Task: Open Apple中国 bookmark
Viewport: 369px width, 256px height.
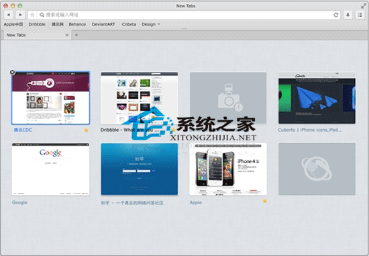Action: pyautogui.click(x=13, y=24)
